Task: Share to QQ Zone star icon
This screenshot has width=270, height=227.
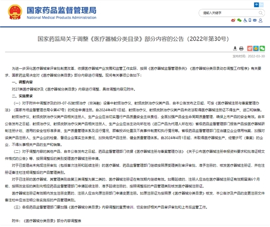Action: [256, 48]
